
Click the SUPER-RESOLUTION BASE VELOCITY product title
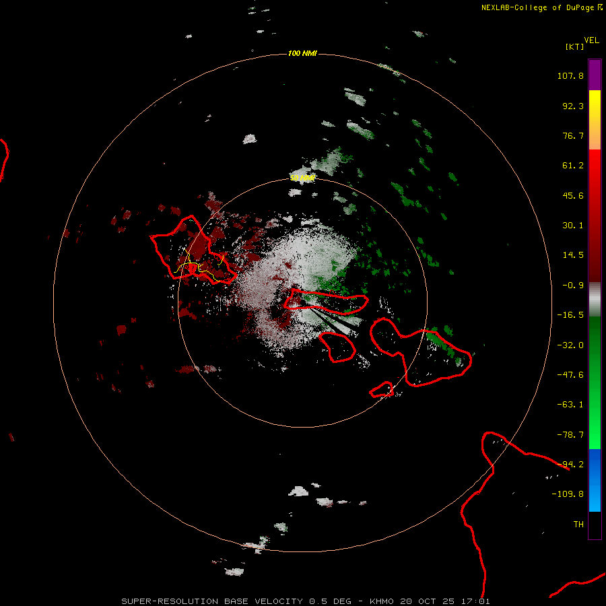click(212, 601)
